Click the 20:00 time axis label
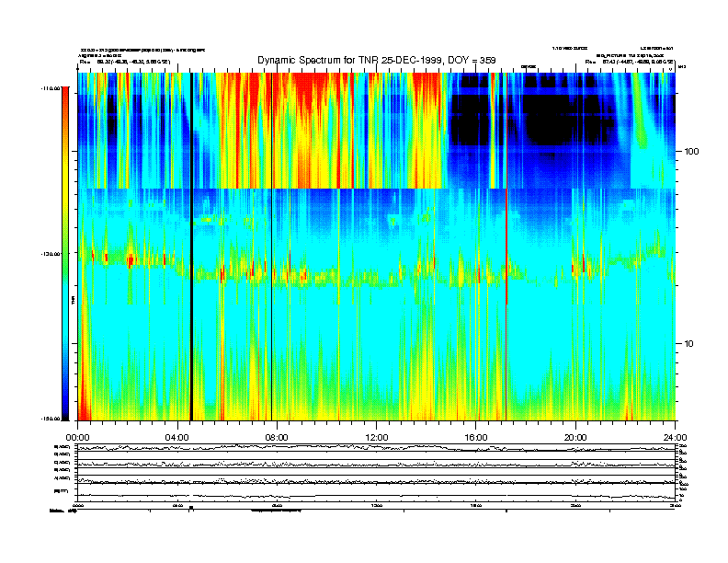The image size is (728, 563). pos(575,438)
